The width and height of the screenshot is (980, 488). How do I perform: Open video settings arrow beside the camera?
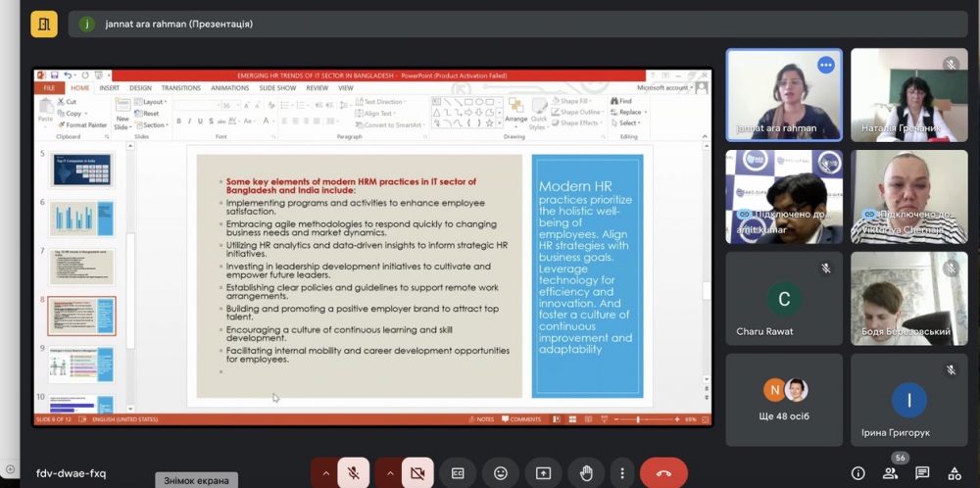389,473
